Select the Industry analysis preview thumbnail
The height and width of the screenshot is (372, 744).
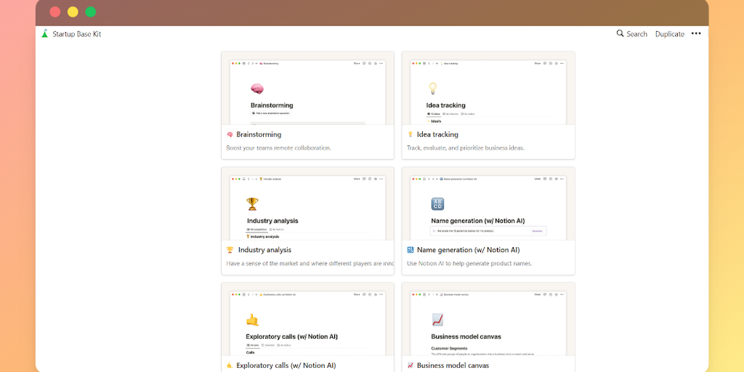(x=307, y=206)
